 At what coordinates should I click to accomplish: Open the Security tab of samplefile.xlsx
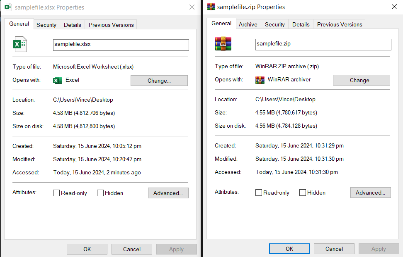[46, 24]
